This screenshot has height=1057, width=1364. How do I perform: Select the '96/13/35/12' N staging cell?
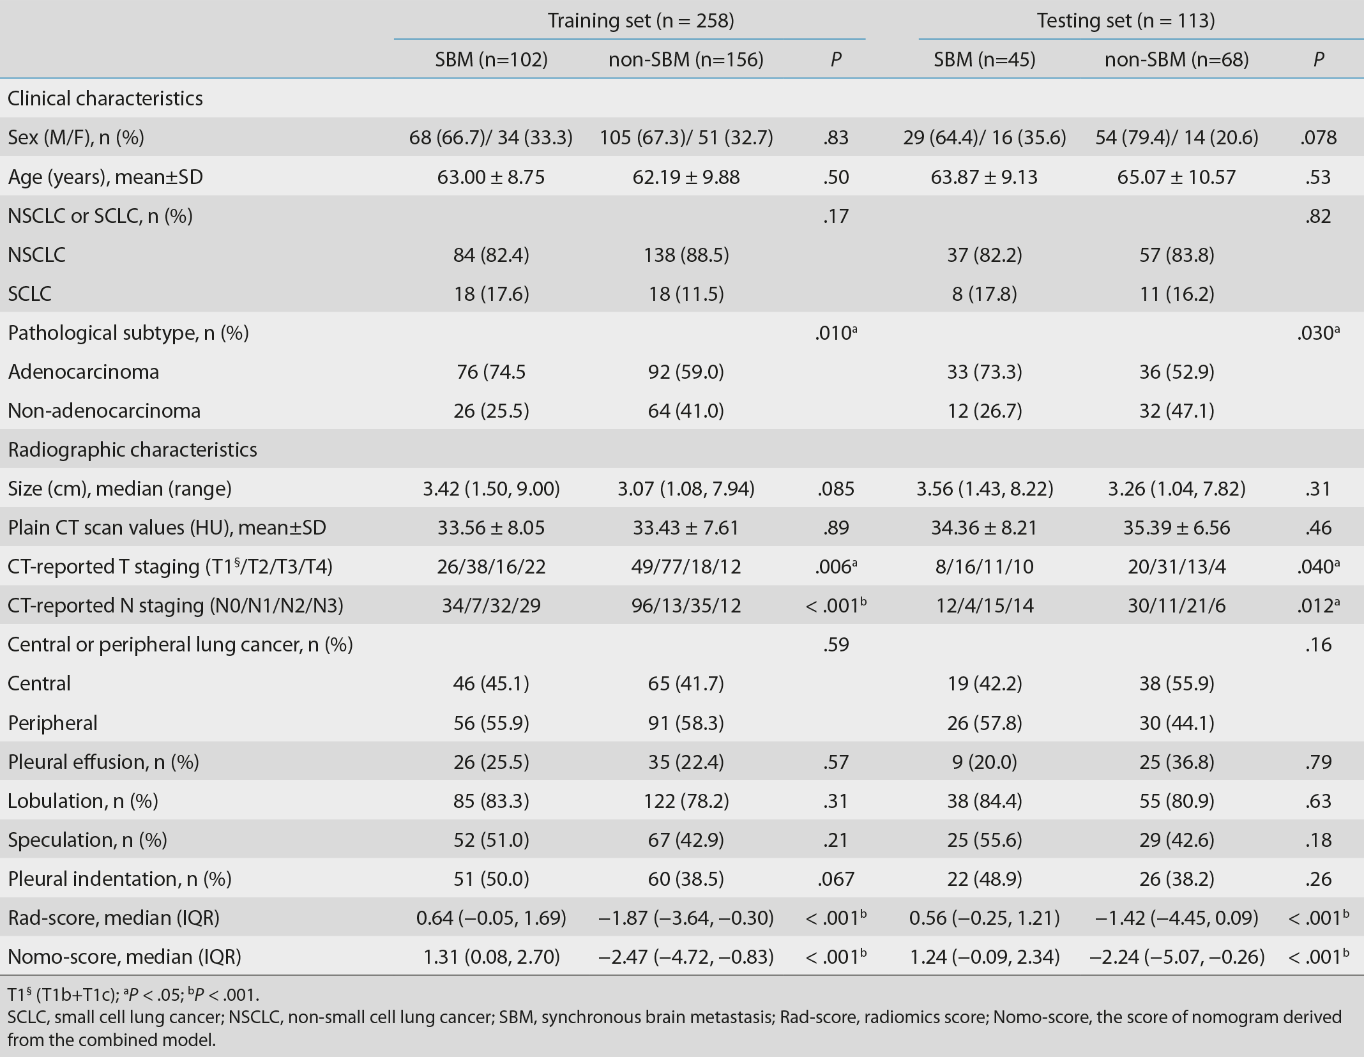(x=686, y=605)
